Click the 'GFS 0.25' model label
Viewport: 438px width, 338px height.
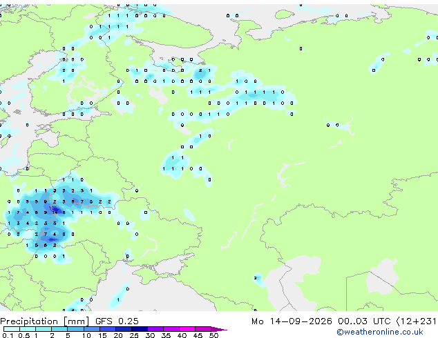point(117,321)
